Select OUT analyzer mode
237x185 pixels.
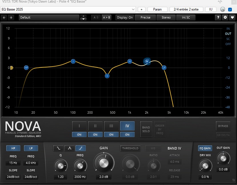(x=228, y=34)
